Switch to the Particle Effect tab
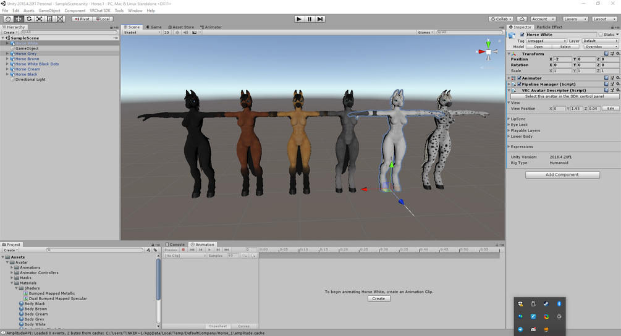This screenshot has height=336, width=621. pos(549,27)
